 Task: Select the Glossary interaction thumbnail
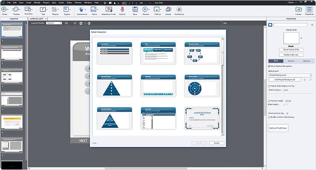coord(158,119)
